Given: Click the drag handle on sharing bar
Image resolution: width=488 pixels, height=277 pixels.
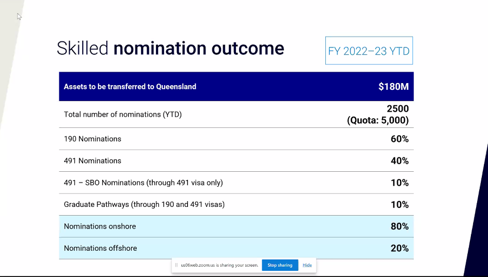Looking at the screenshot, I should click(176, 265).
